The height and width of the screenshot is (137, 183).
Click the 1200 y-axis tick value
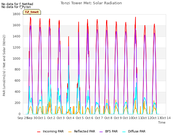tap(17, 48)
